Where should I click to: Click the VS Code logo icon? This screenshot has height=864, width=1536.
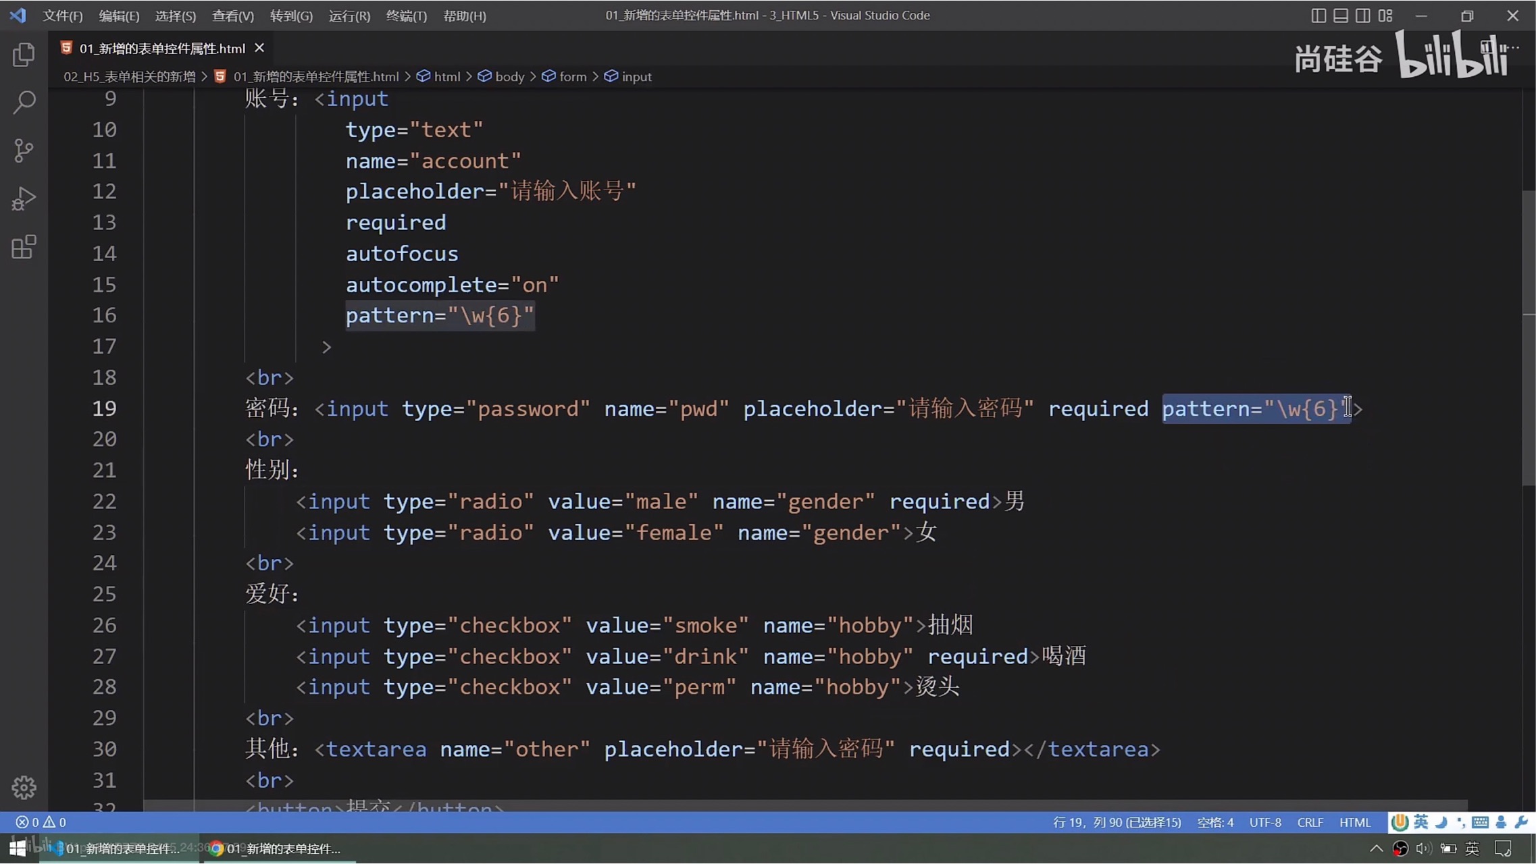[18, 15]
